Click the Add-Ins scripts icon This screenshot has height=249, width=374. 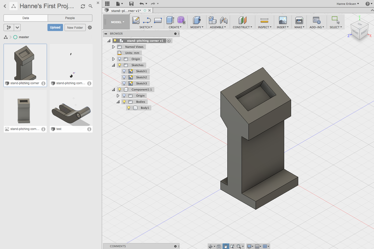tap(317, 20)
